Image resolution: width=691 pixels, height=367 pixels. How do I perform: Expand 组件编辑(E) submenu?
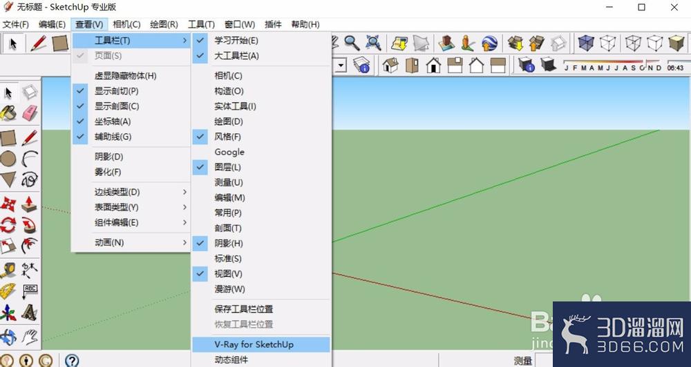131,223
